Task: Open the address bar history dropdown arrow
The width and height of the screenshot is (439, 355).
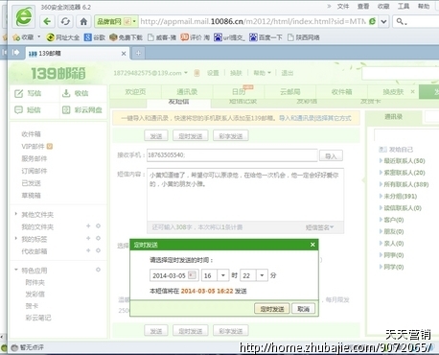Action: click(383, 21)
